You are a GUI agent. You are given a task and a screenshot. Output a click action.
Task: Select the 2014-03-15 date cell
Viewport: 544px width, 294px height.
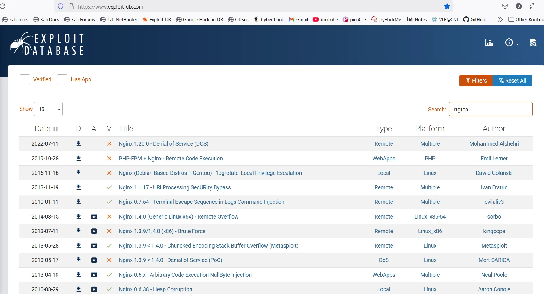pos(45,217)
